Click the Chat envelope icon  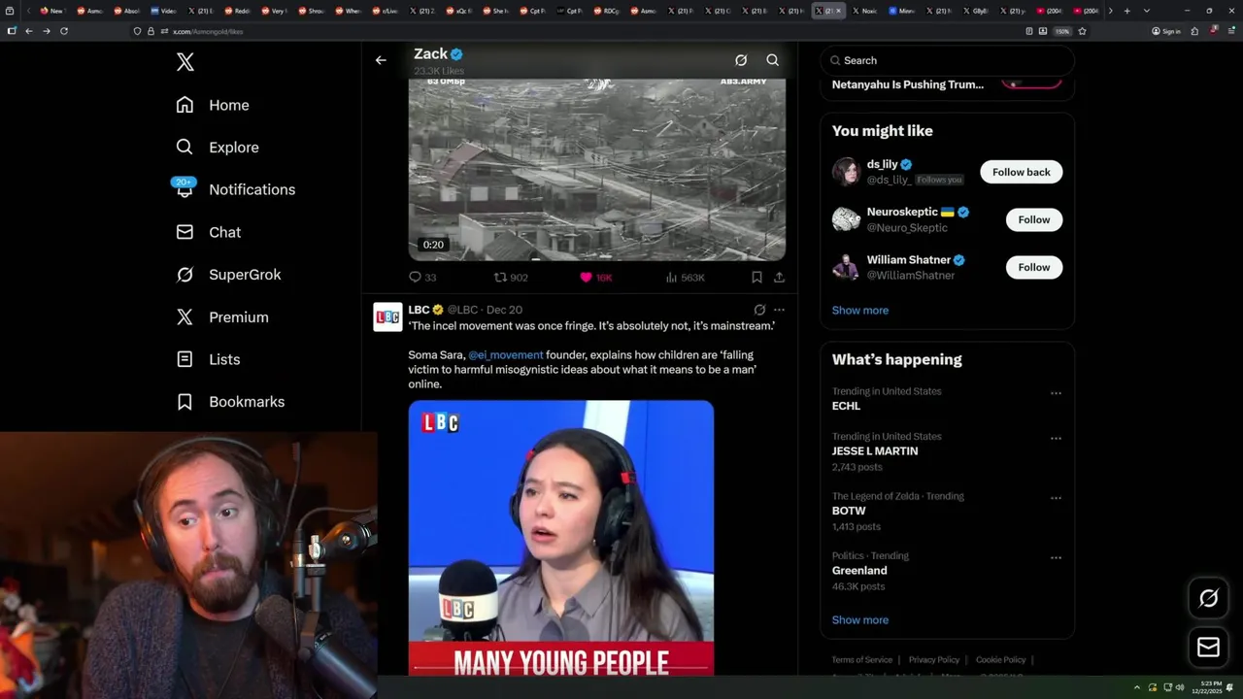pos(185,232)
